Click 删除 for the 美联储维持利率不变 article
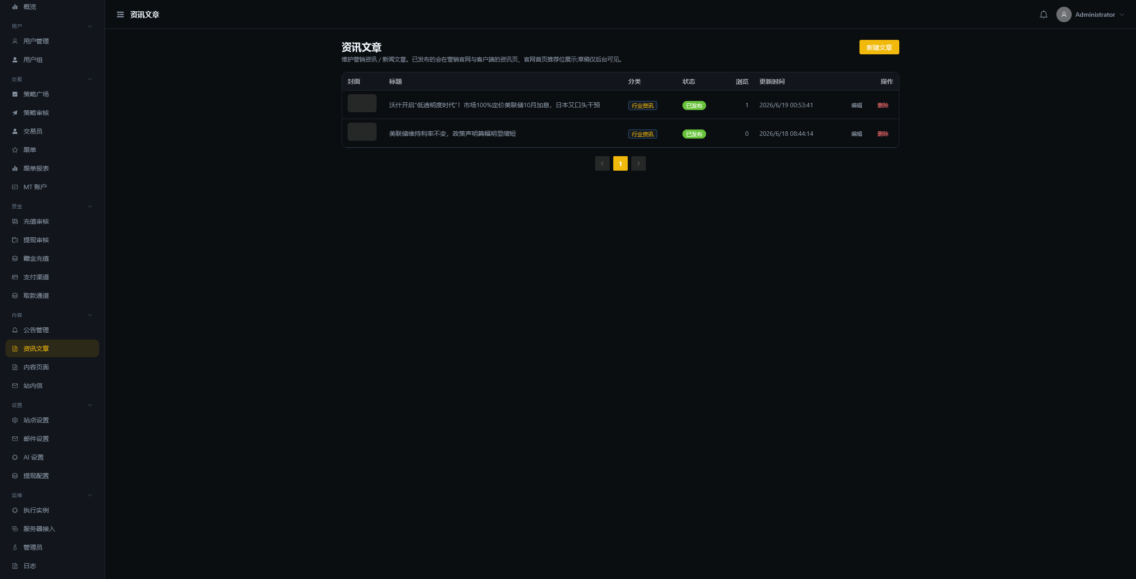This screenshot has width=1136, height=579. coord(883,134)
